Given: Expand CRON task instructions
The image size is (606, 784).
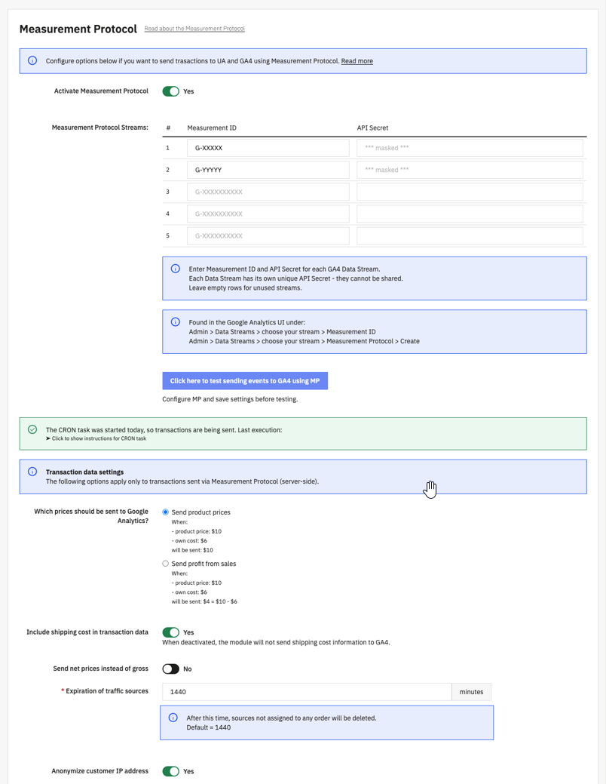Looking at the screenshot, I should pos(99,438).
